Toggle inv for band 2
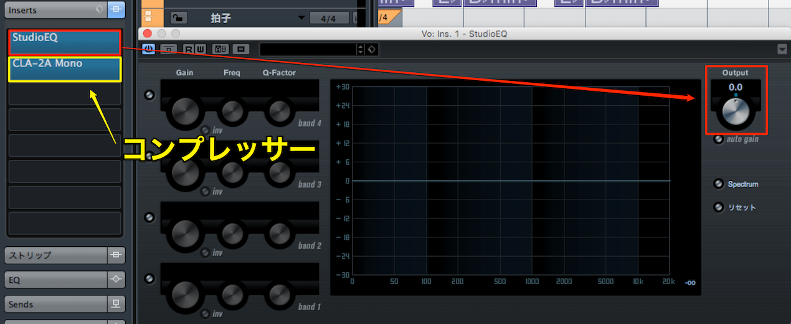Viewport: 791px width, 324px height. [x=206, y=252]
